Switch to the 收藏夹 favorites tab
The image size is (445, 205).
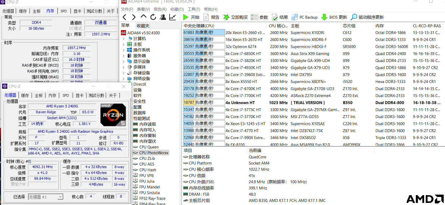coord(143,26)
